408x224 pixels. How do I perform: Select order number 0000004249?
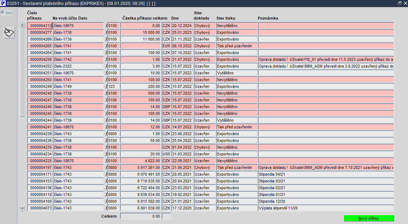[x=40, y=86]
